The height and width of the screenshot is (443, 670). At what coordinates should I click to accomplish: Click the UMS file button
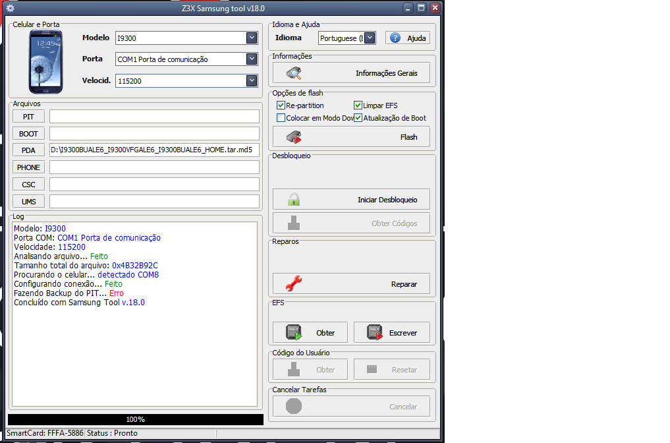coord(28,202)
